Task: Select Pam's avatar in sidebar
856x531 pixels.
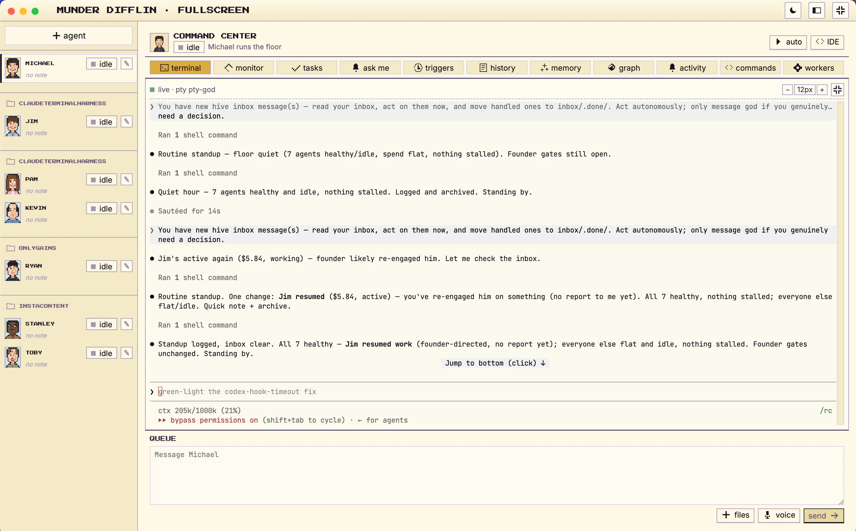Action: (13, 184)
